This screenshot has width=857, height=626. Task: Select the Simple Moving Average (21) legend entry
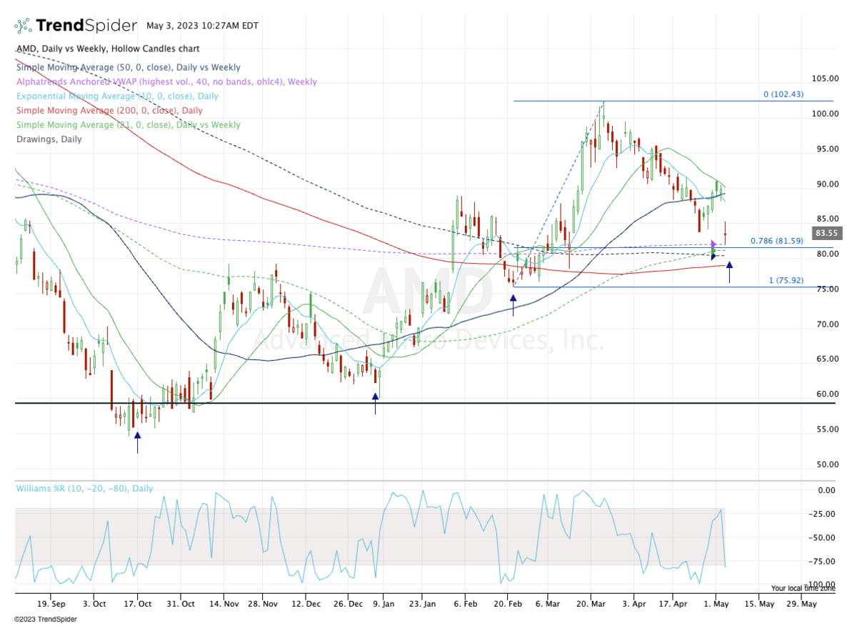[x=128, y=125]
